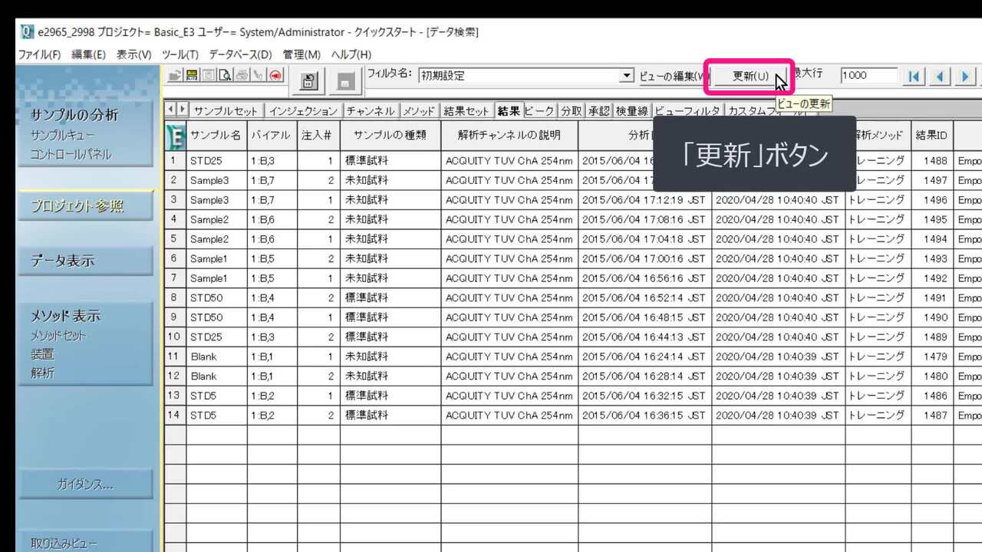Open サンプルキュー in sidebar

(x=63, y=136)
